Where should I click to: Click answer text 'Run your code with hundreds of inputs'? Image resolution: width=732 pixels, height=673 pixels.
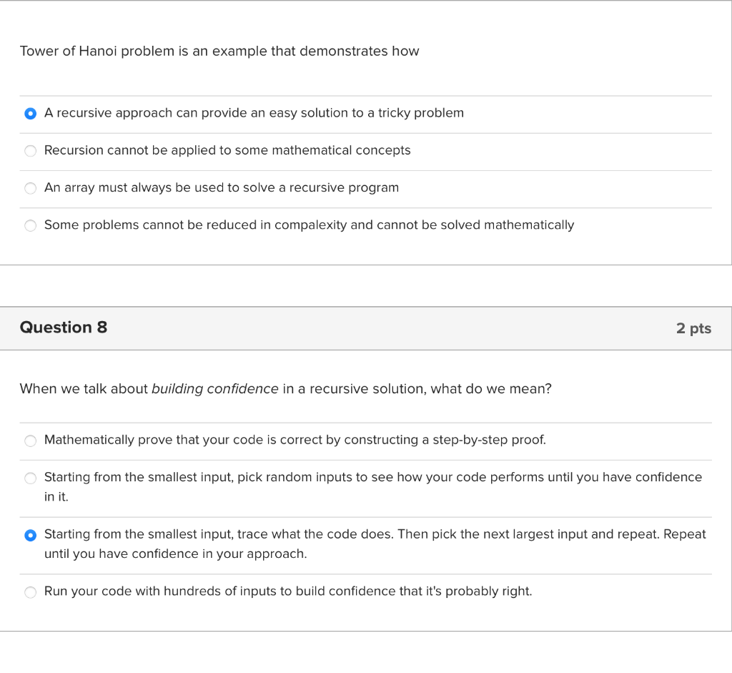(x=288, y=591)
